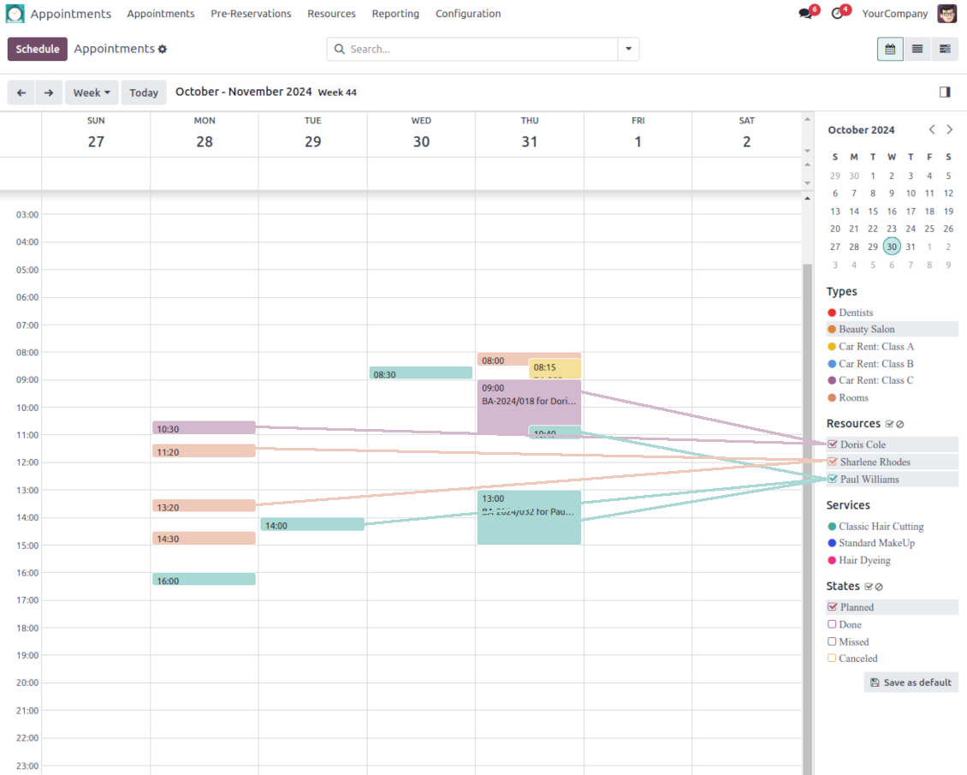The image size is (967, 775).
Task: Uncheck the Paul Williams resource
Action: coord(833,480)
